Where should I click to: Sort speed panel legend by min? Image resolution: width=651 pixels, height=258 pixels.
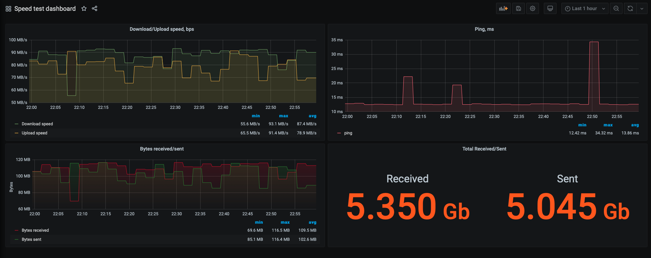click(256, 116)
